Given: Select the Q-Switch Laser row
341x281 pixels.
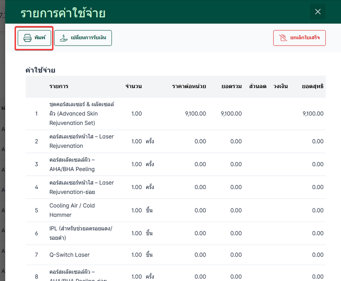Looking at the screenshot, I should 69,255.
